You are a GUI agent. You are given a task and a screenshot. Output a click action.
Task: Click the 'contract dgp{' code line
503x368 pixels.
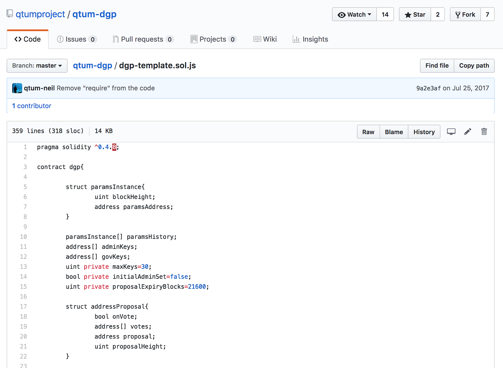(60, 167)
